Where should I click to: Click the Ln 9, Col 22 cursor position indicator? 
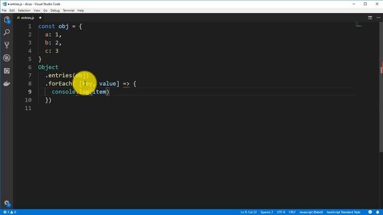point(249,212)
